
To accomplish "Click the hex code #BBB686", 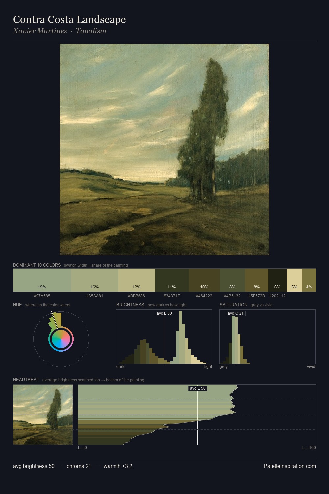I will (x=136, y=296).
